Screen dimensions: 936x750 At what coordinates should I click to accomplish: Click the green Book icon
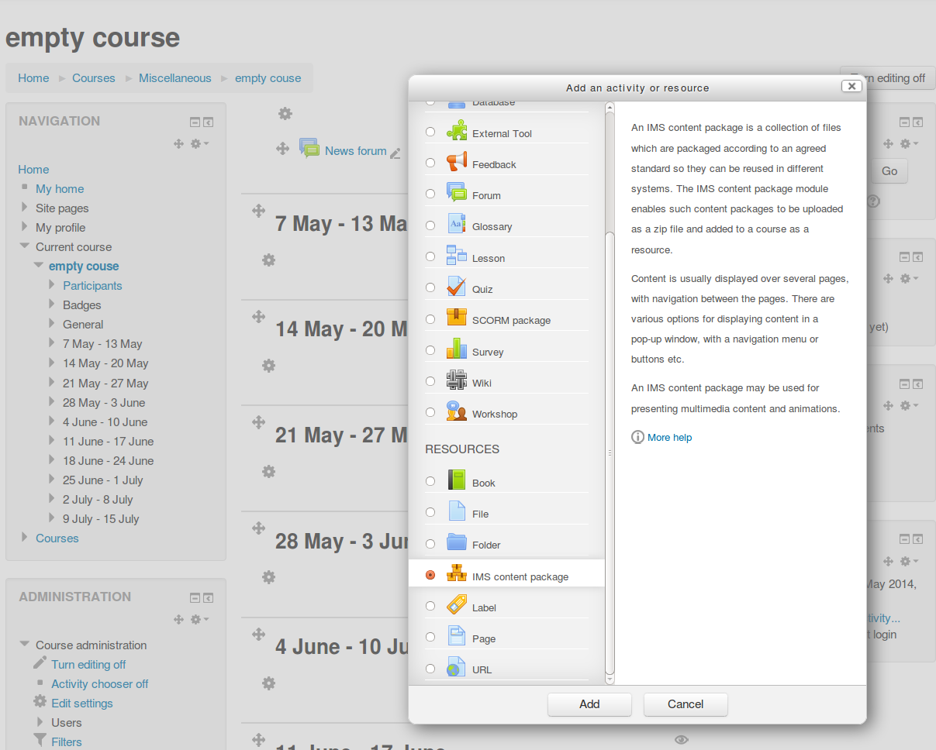457,480
